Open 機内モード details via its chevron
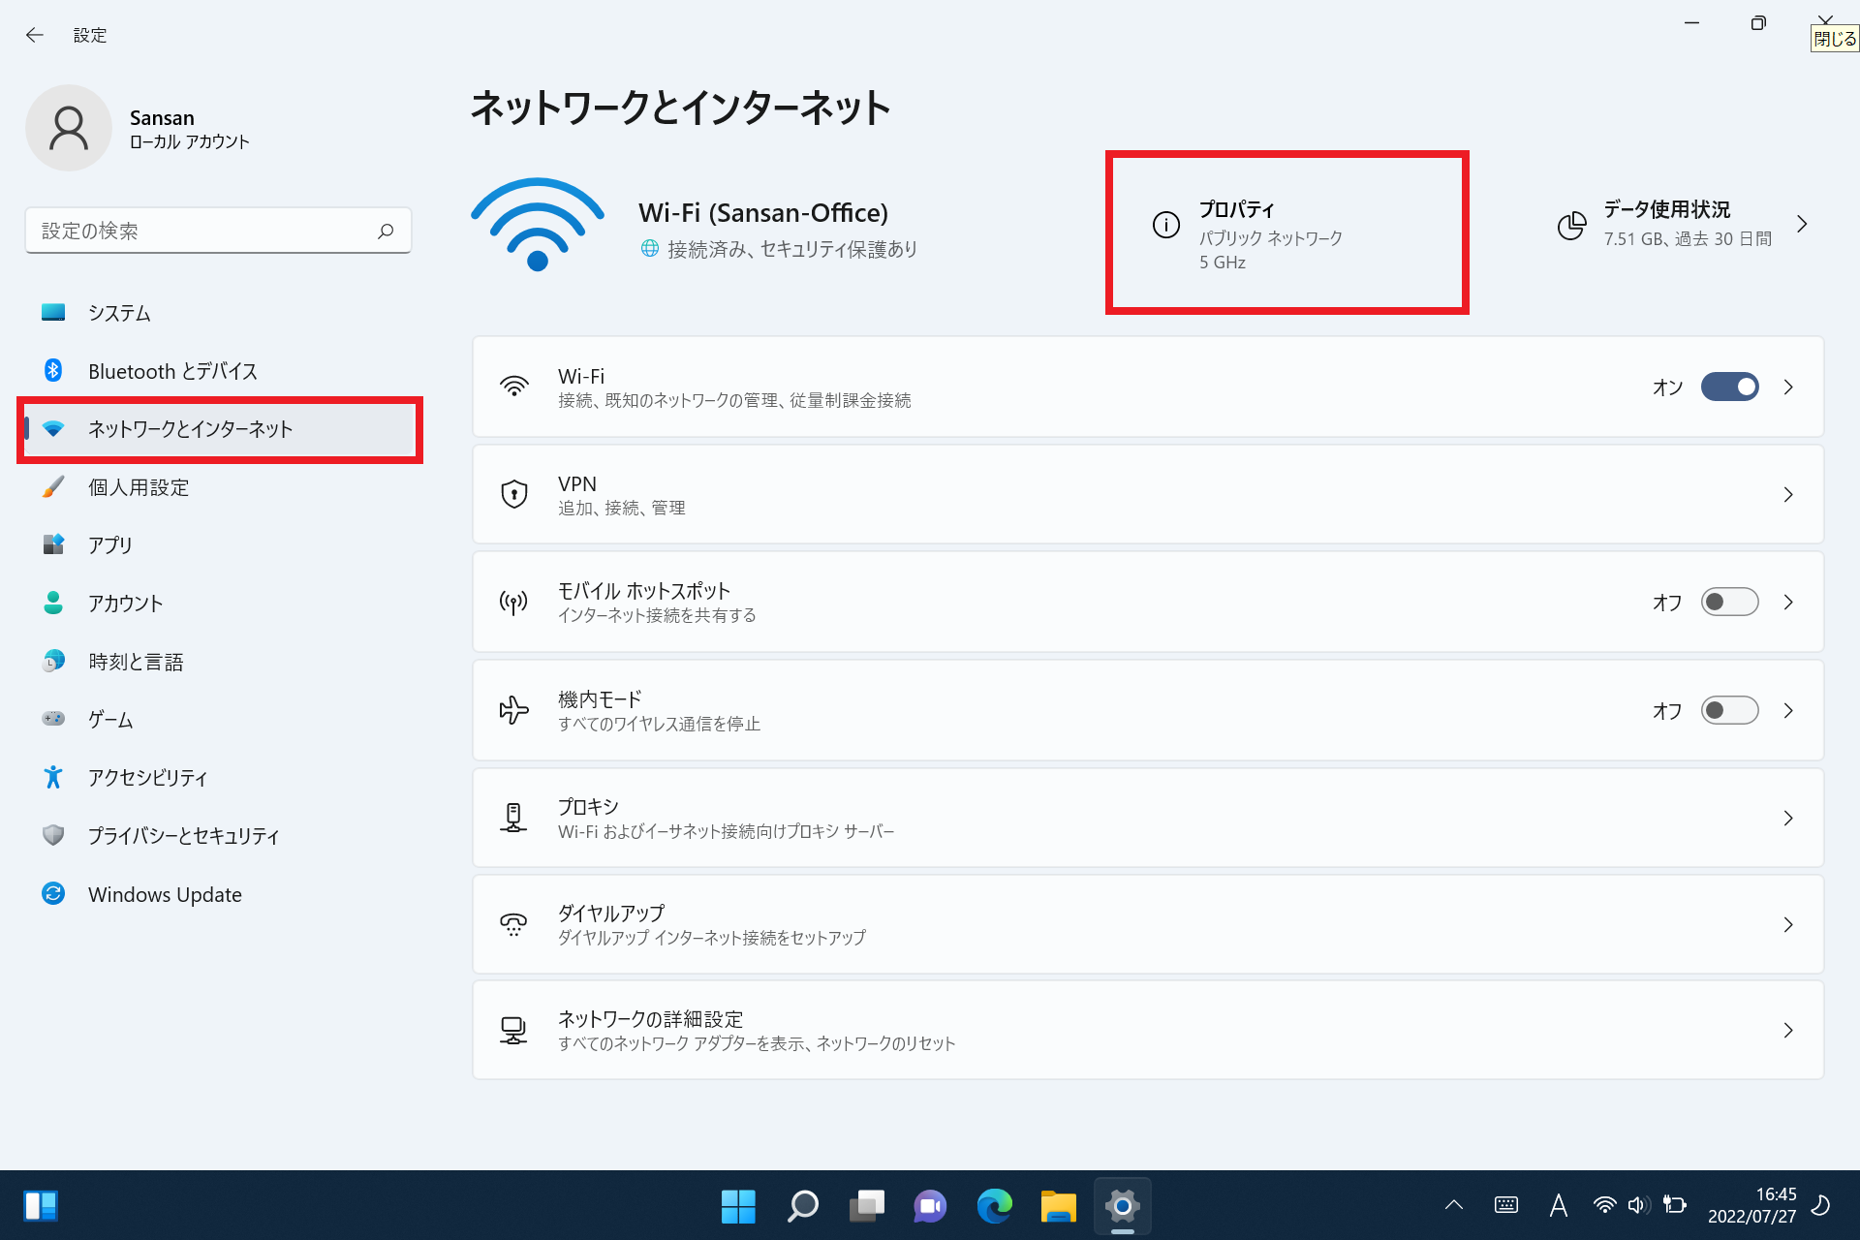The image size is (1860, 1240). coord(1788,710)
